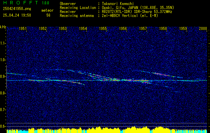Click observer name Takanori Kawachi
This screenshot has height=133, width=210.
(118, 4)
